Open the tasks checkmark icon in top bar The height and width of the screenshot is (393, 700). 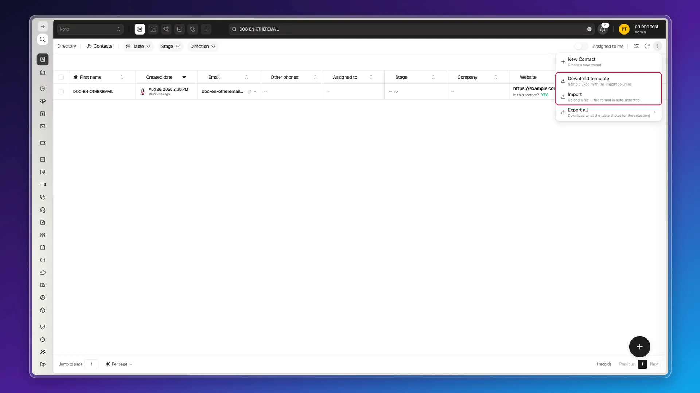coord(179,29)
